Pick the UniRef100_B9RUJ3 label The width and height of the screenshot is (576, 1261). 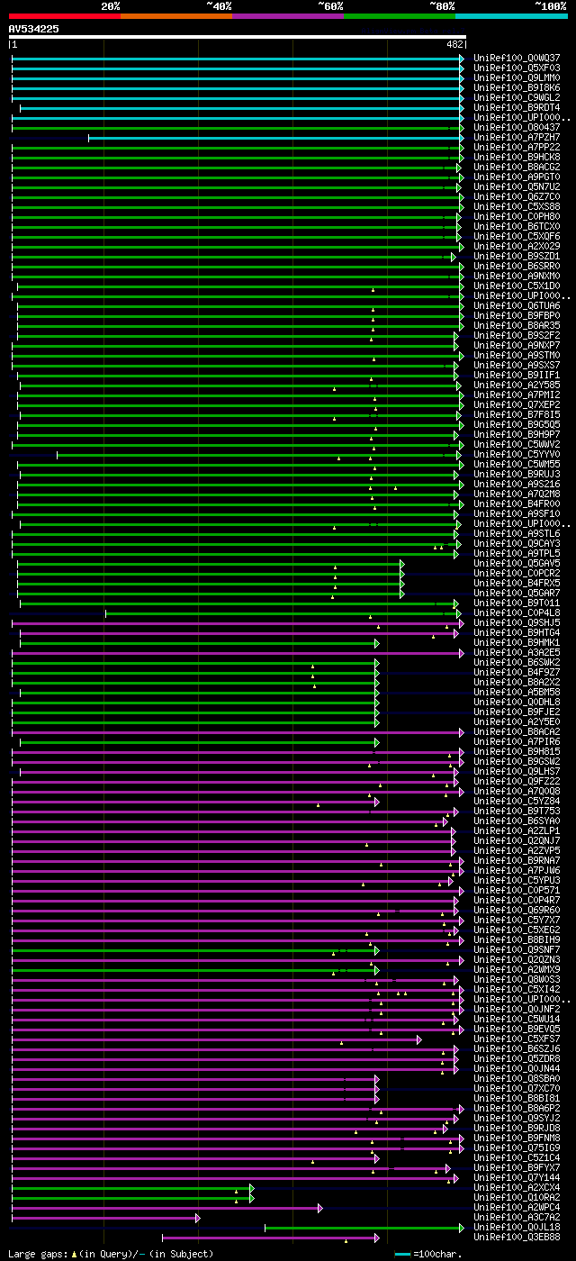coord(517,474)
